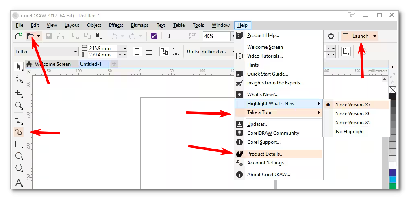Select the Zoom magnifier tool
The image size is (409, 199).
[19, 106]
